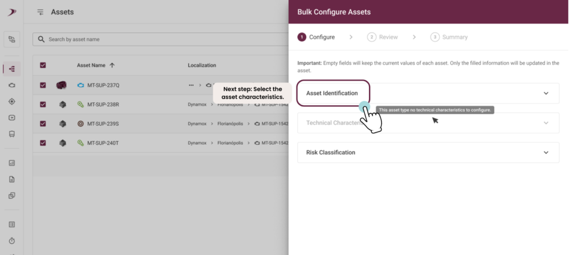Uncheck the select-all checkbox in the table header
Image resolution: width=570 pixels, height=255 pixels.
coord(43,66)
